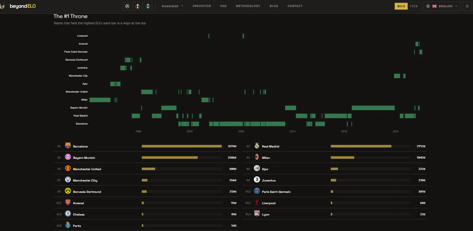This screenshot has height=231, width=473.
Task: Click the Ajax chart row label
Action: pyautogui.click(x=85, y=84)
